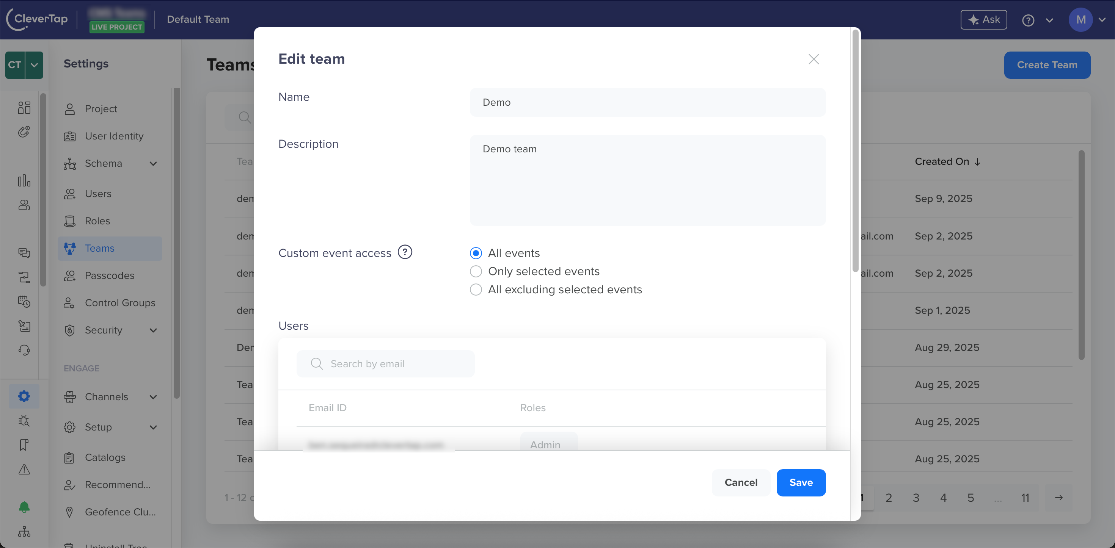Expand the Schema settings section
The image size is (1115, 548).
click(153, 163)
